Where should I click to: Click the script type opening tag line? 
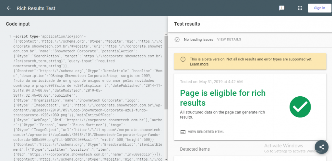[49, 36]
